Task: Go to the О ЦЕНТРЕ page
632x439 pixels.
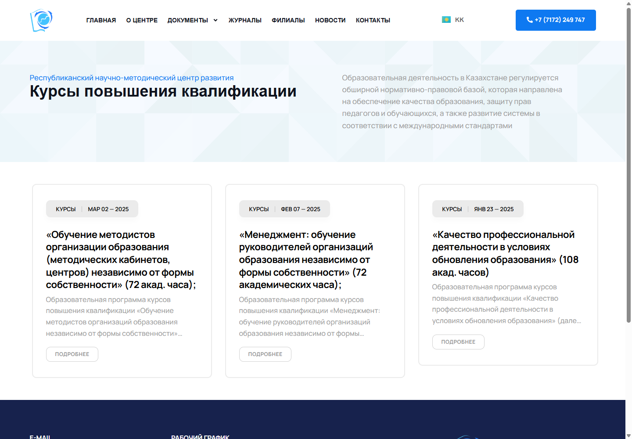Action: [x=142, y=20]
